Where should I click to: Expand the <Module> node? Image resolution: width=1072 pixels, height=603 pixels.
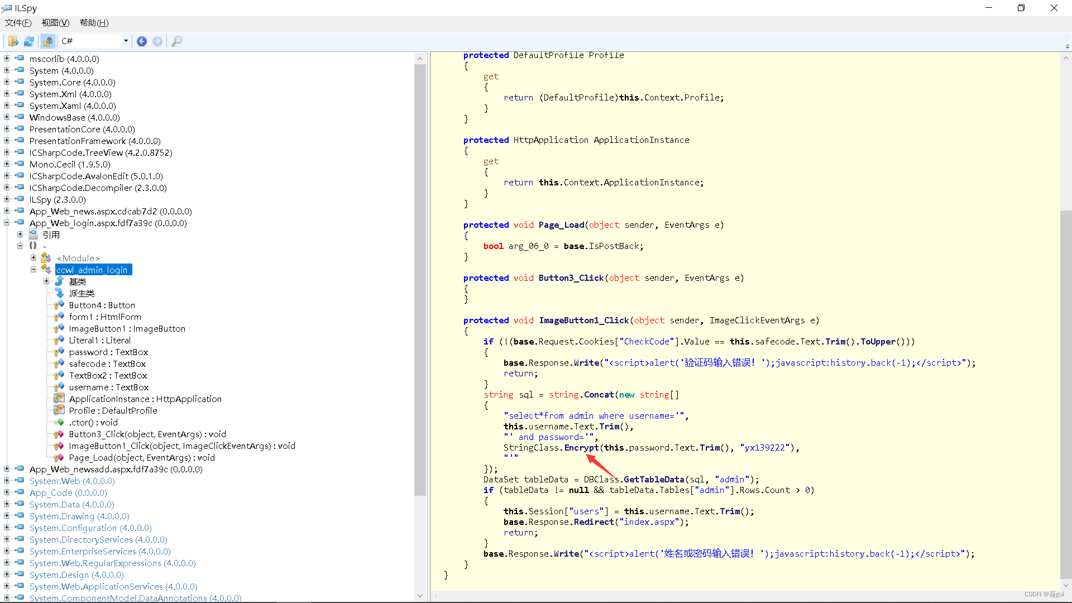[33, 257]
